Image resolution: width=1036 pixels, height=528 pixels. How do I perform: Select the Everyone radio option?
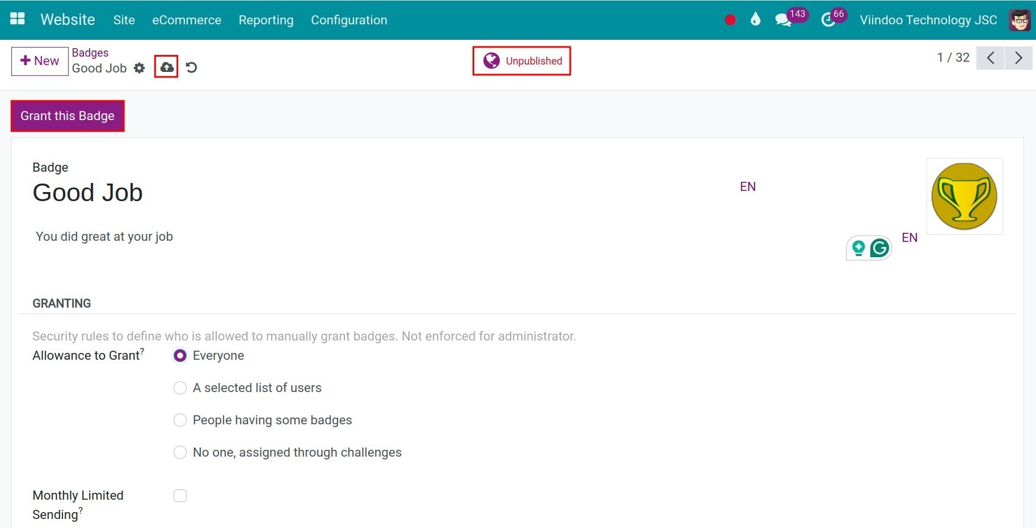180,355
